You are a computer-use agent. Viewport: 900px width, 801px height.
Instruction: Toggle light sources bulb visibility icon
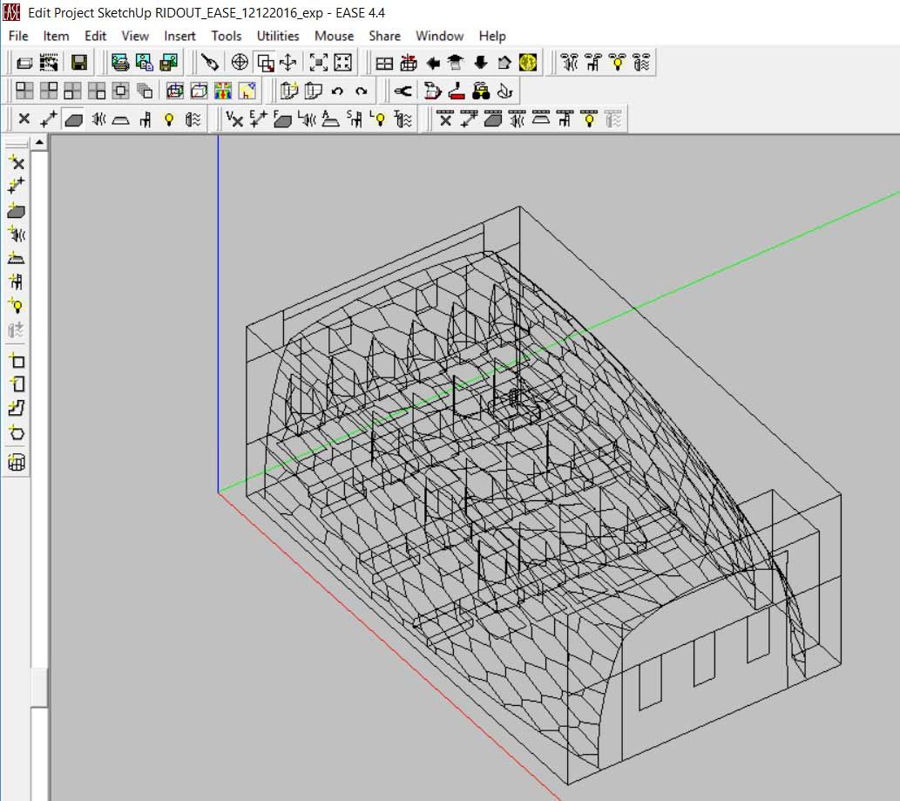(169, 119)
